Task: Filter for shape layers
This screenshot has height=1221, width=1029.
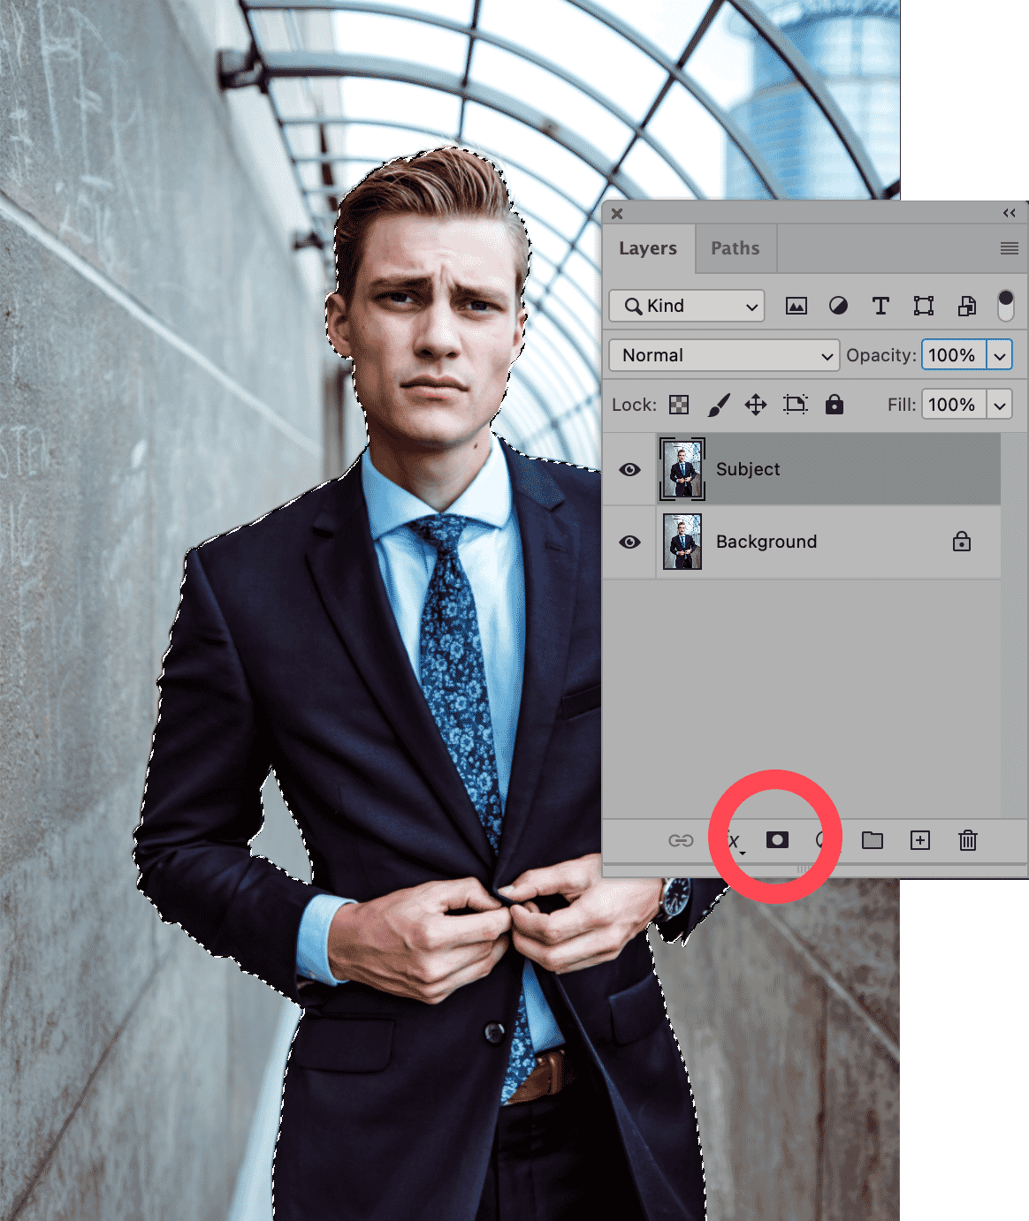Action: pos(924,307)
